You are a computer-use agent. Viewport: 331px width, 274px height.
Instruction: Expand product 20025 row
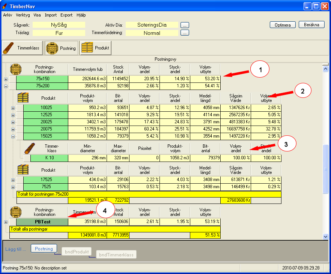click(13, 123)
